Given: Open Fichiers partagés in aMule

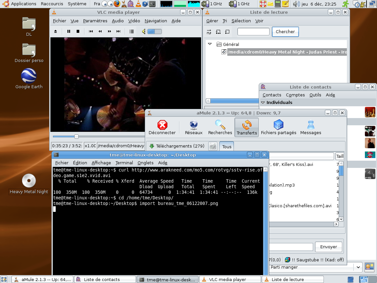Looking at the screenshot, I should [x=278, y=127].
